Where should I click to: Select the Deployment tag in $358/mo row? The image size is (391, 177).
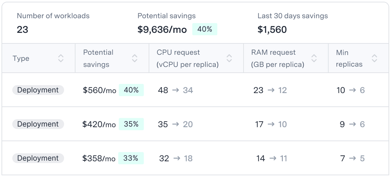38,158
